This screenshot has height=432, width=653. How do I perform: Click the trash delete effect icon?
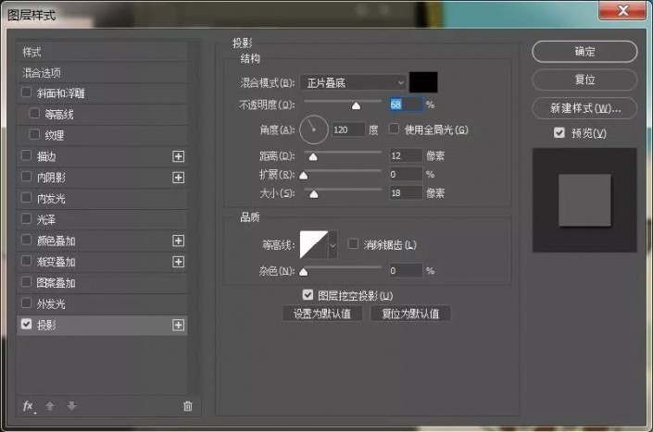coord(188,406)
